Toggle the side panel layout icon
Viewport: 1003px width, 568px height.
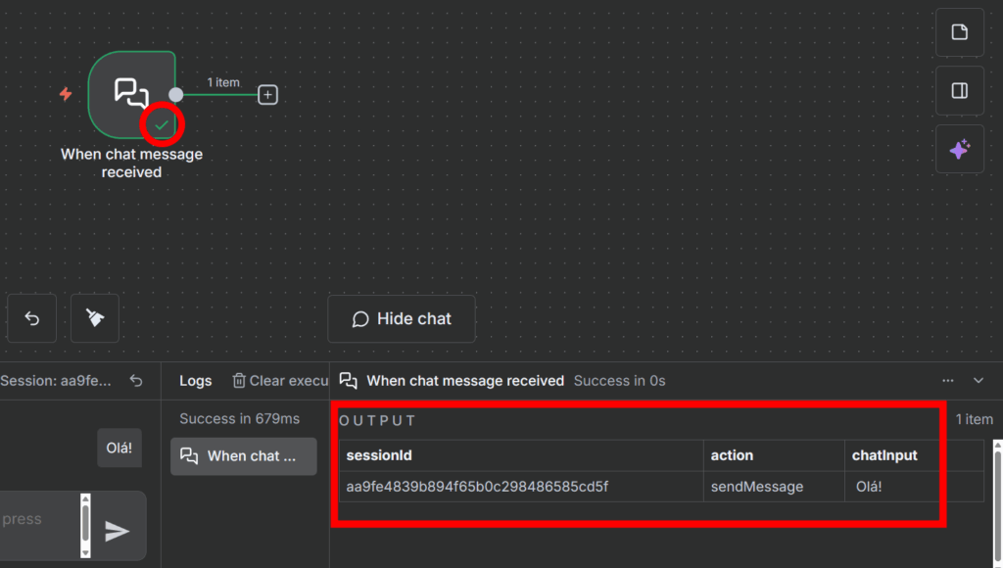(959, 91)
